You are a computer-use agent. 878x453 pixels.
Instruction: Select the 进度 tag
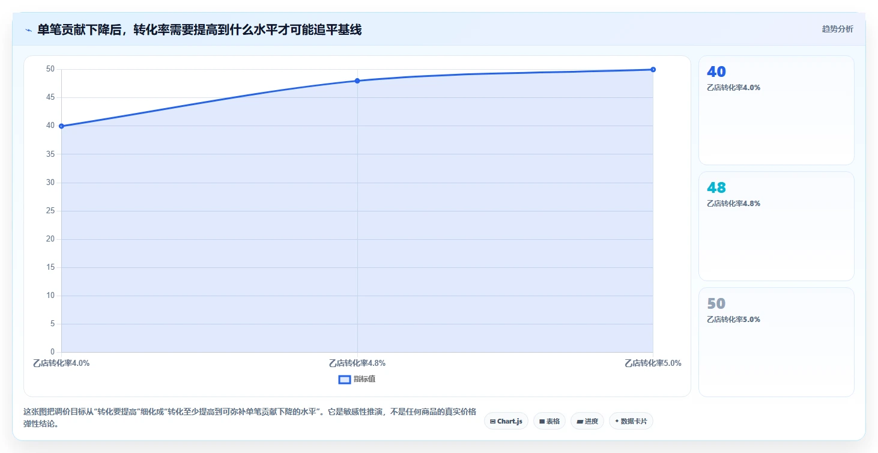(x=587, y=421)
